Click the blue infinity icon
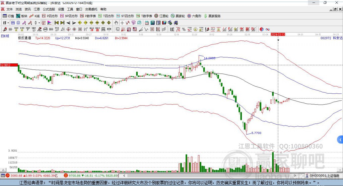 [x=267, y=30]
